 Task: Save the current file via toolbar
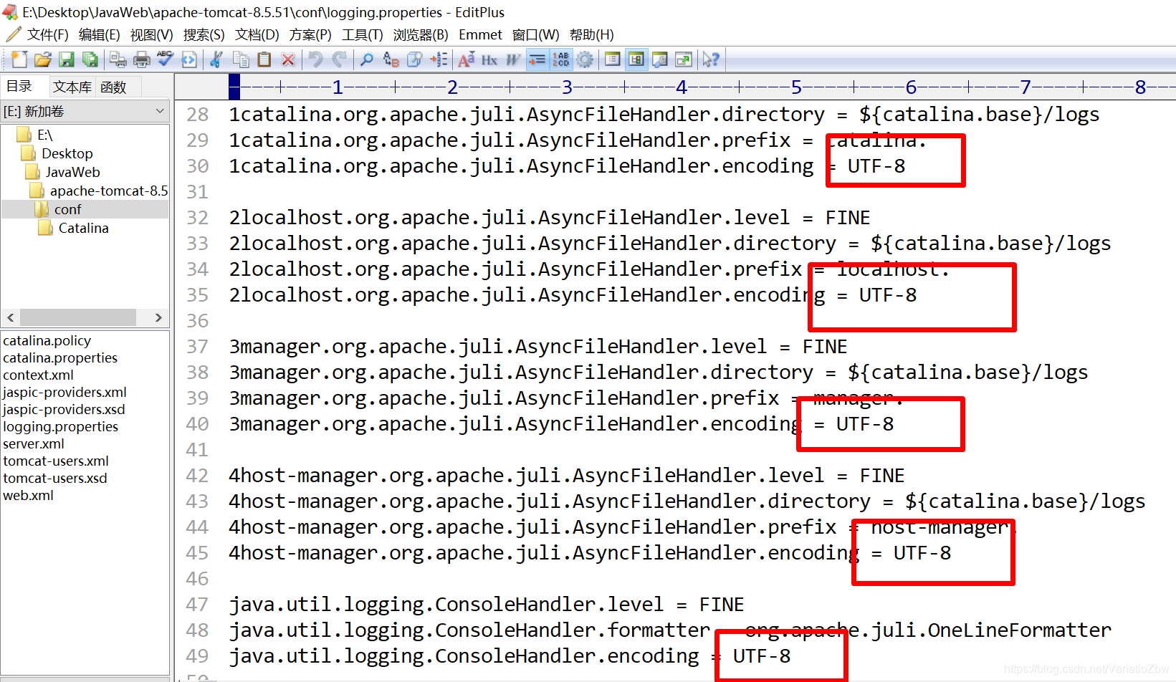pos(67,59)
